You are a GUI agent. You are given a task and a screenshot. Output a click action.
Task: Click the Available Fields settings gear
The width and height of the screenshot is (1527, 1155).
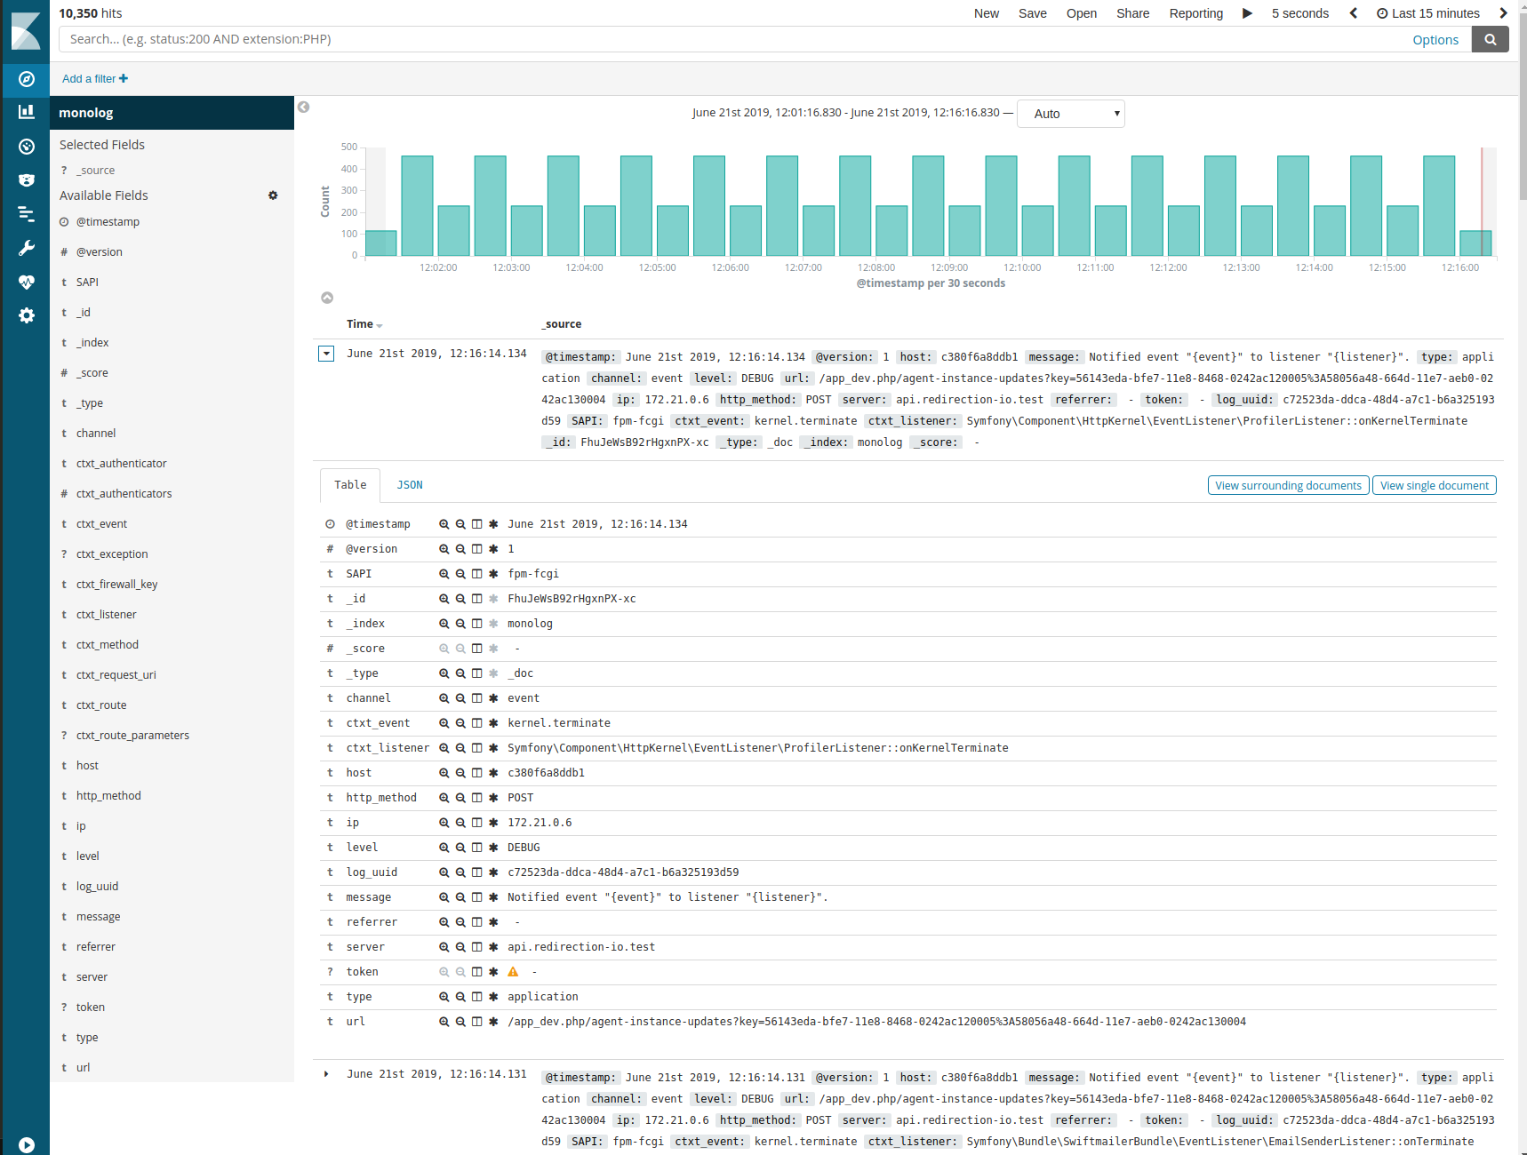pos(273,195)
